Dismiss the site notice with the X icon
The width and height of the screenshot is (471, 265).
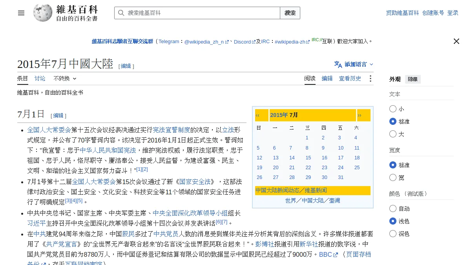(x=456, y=41)
